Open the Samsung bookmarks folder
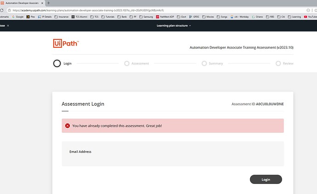 (x=146, y=17)
